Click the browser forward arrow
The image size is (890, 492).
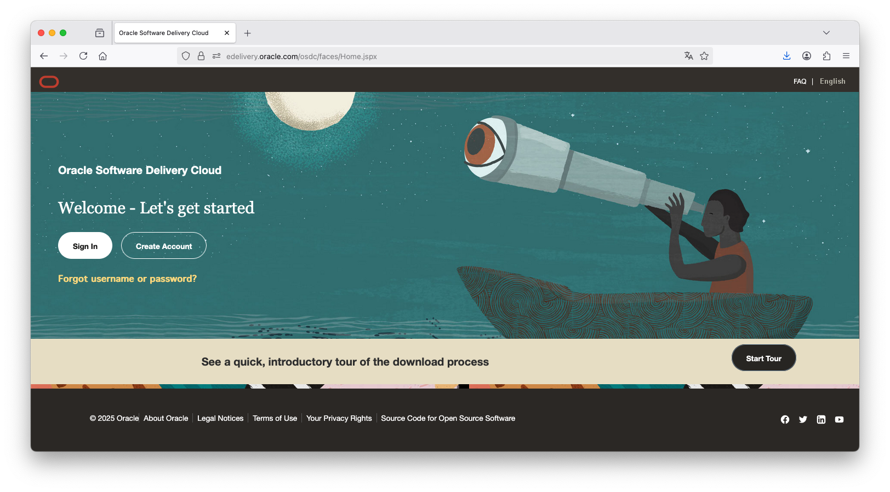click(64, 56)
